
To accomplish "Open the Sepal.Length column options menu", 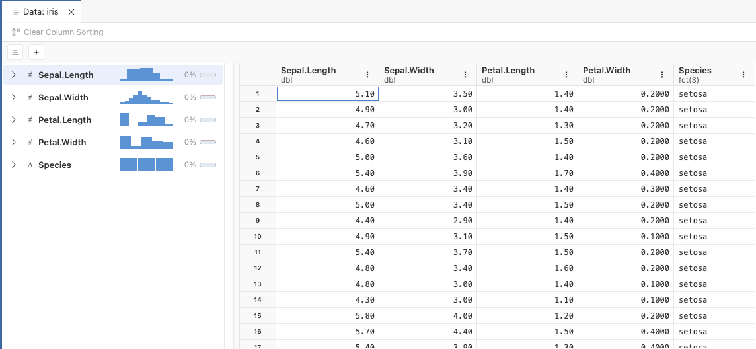I will (367, 75).
